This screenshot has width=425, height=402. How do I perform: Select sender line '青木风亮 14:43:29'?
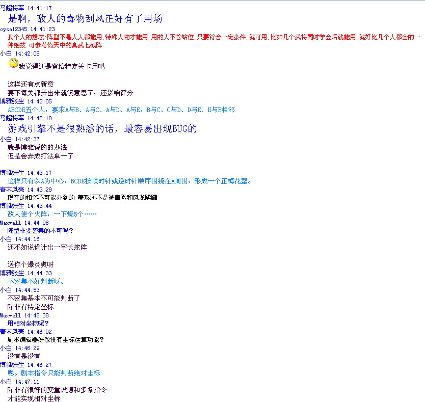26,190
